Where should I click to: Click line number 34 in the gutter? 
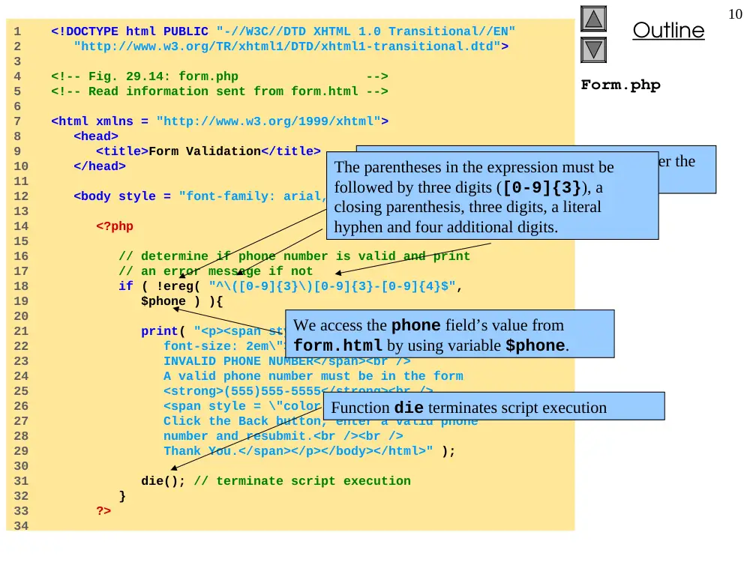coord(20,526)
